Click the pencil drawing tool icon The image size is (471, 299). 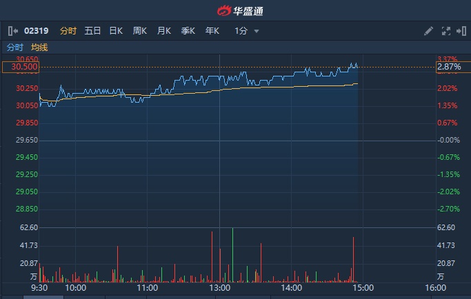(x=428, y=31)
